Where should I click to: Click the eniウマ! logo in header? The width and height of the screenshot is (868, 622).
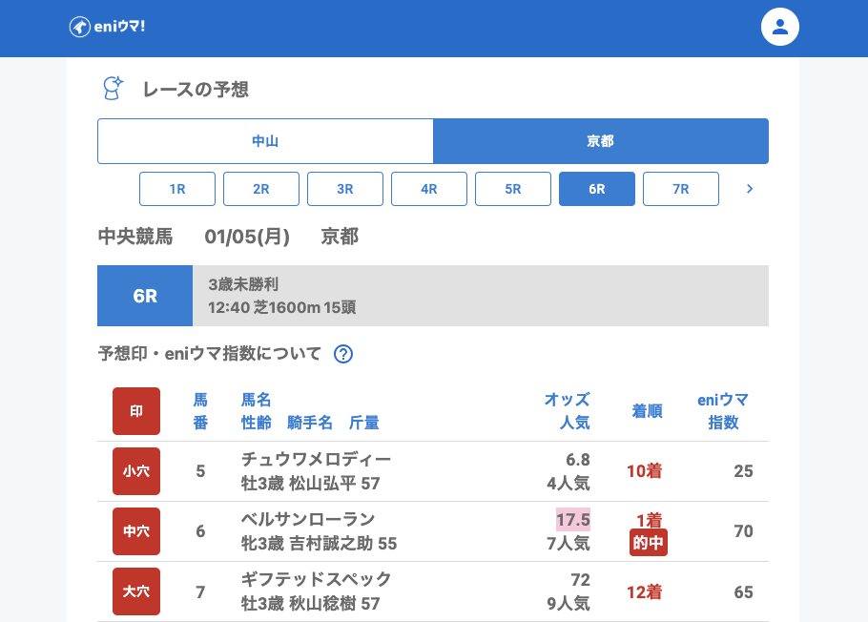(x=107, y=27)
